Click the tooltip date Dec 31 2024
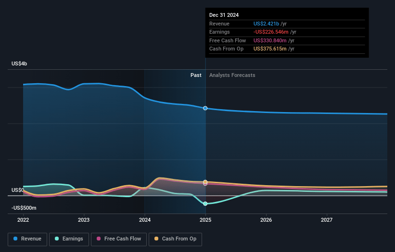 224,15
